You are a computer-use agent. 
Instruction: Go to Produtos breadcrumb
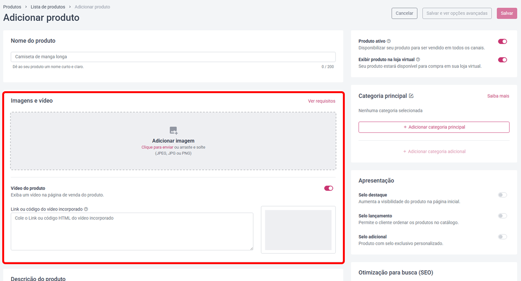12,7
